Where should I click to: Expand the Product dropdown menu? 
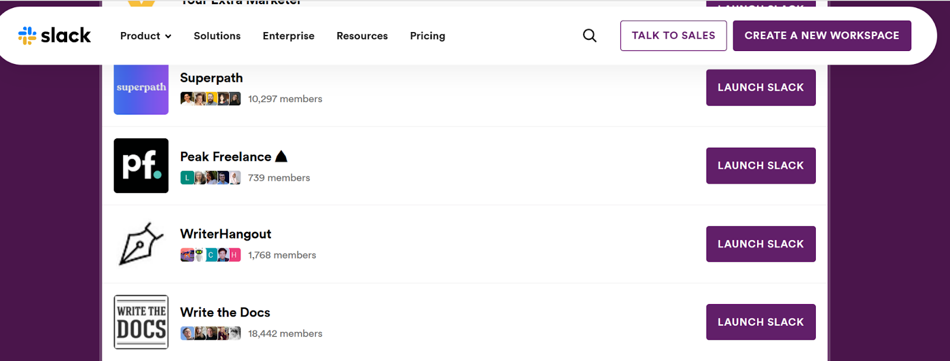pos(145,36)
